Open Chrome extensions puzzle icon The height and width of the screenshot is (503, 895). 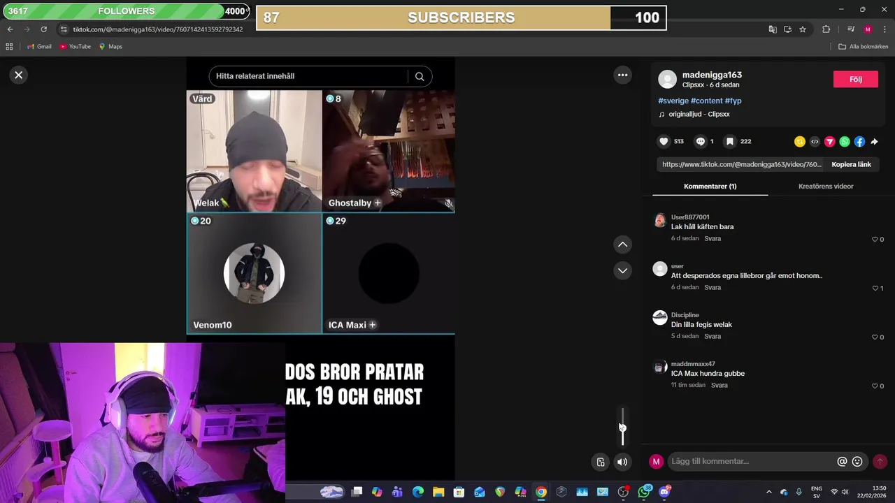826,29
